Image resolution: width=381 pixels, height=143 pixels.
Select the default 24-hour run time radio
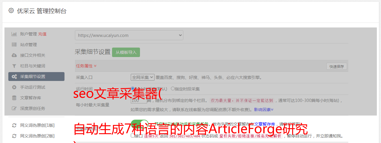tap(133, 89)
